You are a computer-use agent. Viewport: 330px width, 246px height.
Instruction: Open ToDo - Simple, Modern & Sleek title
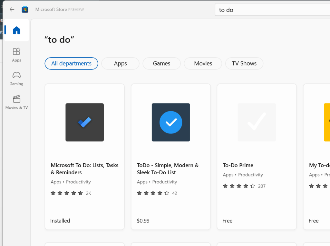pos(168,169)
